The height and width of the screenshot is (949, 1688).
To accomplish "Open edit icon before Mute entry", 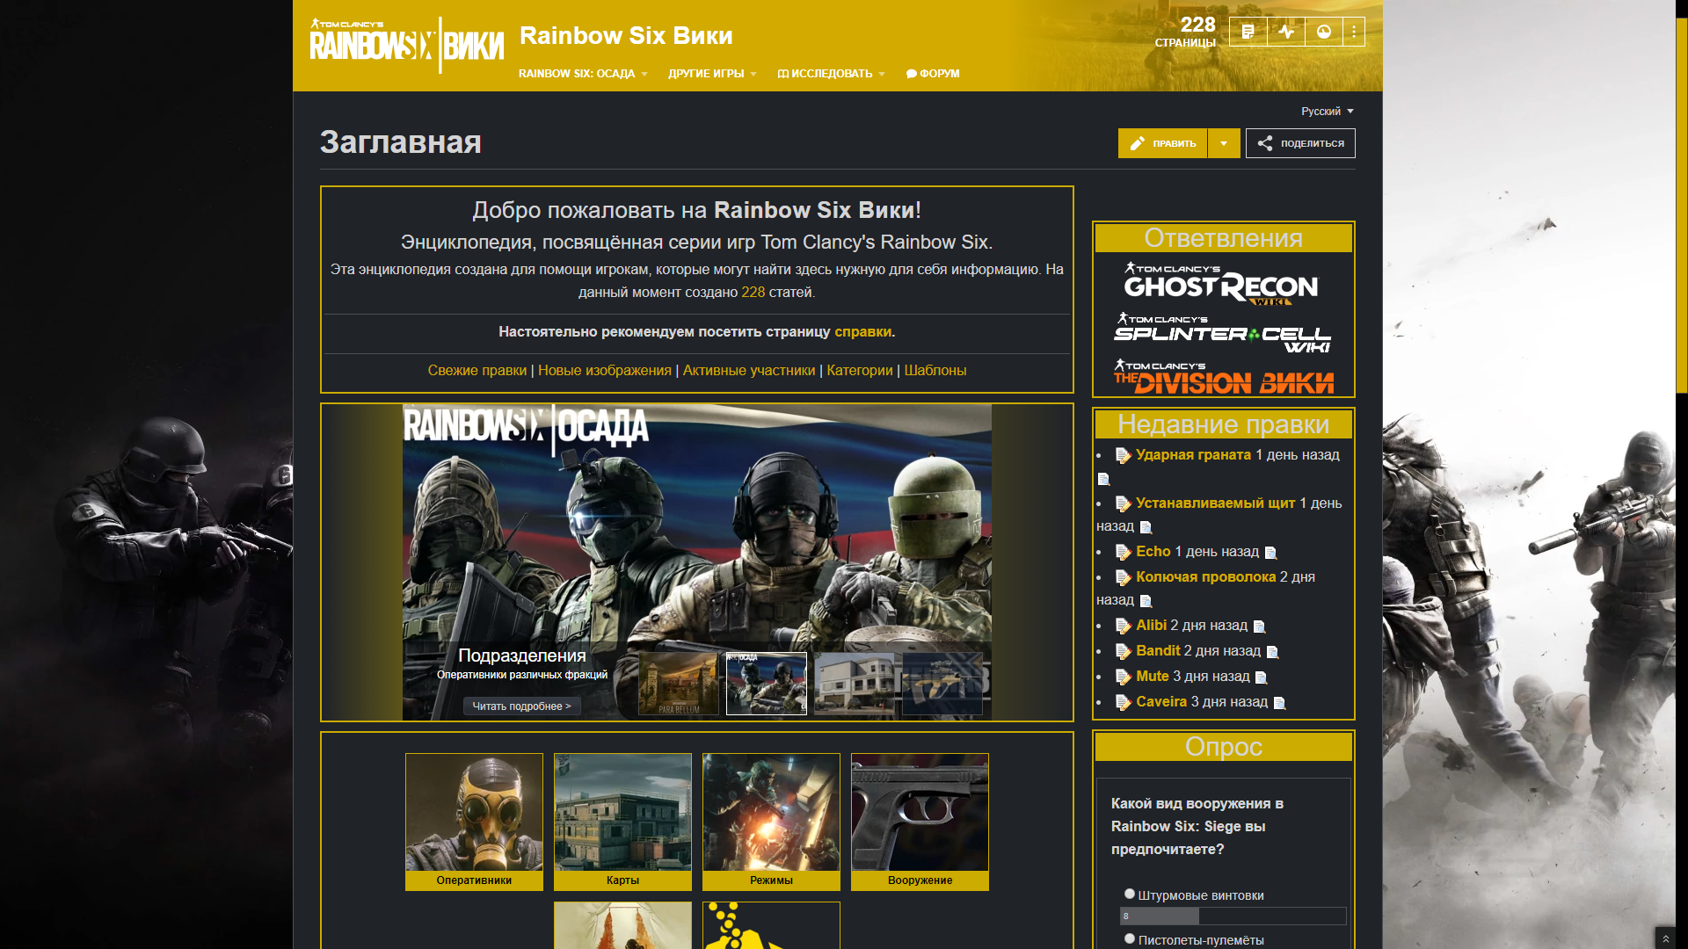I will point(1123,677).
